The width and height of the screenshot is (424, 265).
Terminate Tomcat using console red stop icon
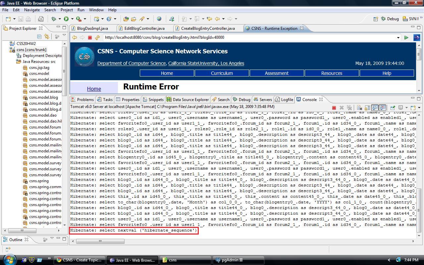[334, 108]
